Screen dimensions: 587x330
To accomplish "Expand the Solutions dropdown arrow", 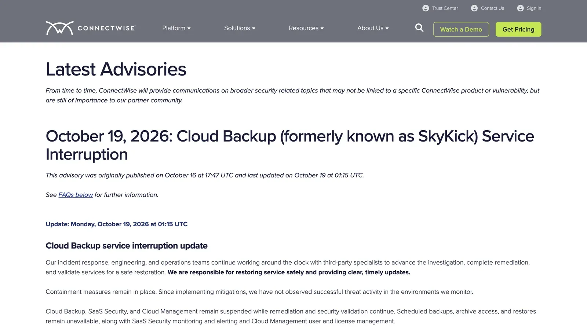I will click(254, 28).
